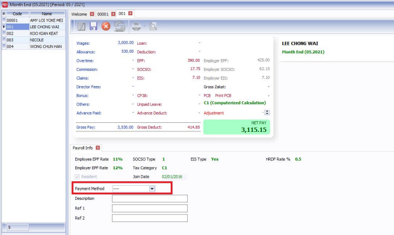394x235 pixels.
Task: Click the Print Preview magnifier icon
Action: pyautogui.click(x=153, y=27)
